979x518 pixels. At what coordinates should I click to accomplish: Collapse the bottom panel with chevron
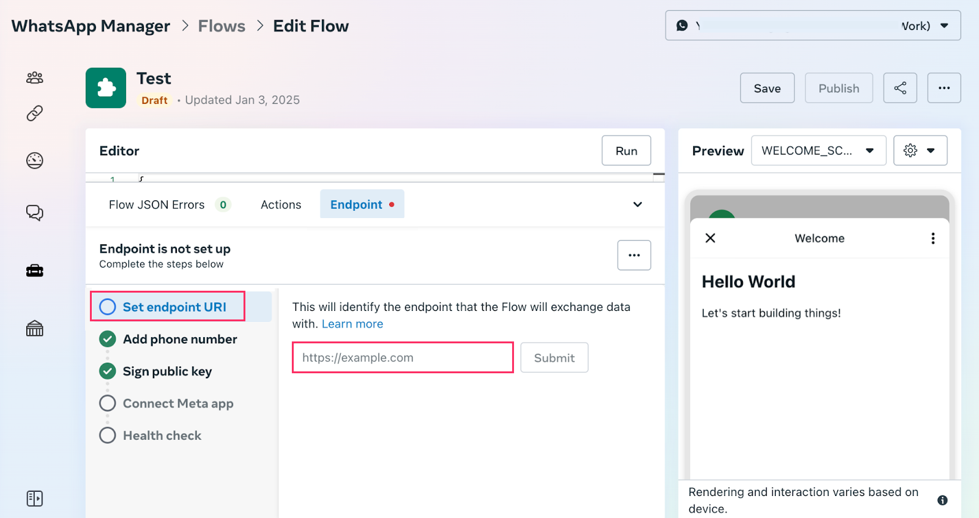[638, 205]
